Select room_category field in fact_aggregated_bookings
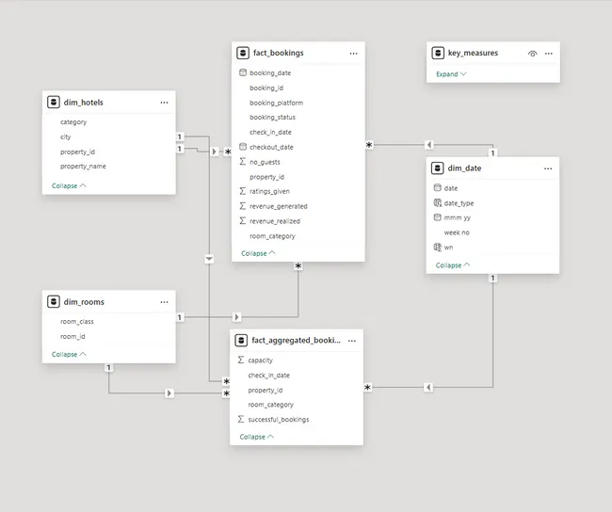This screenshot has height=512, width=612. 271,405
